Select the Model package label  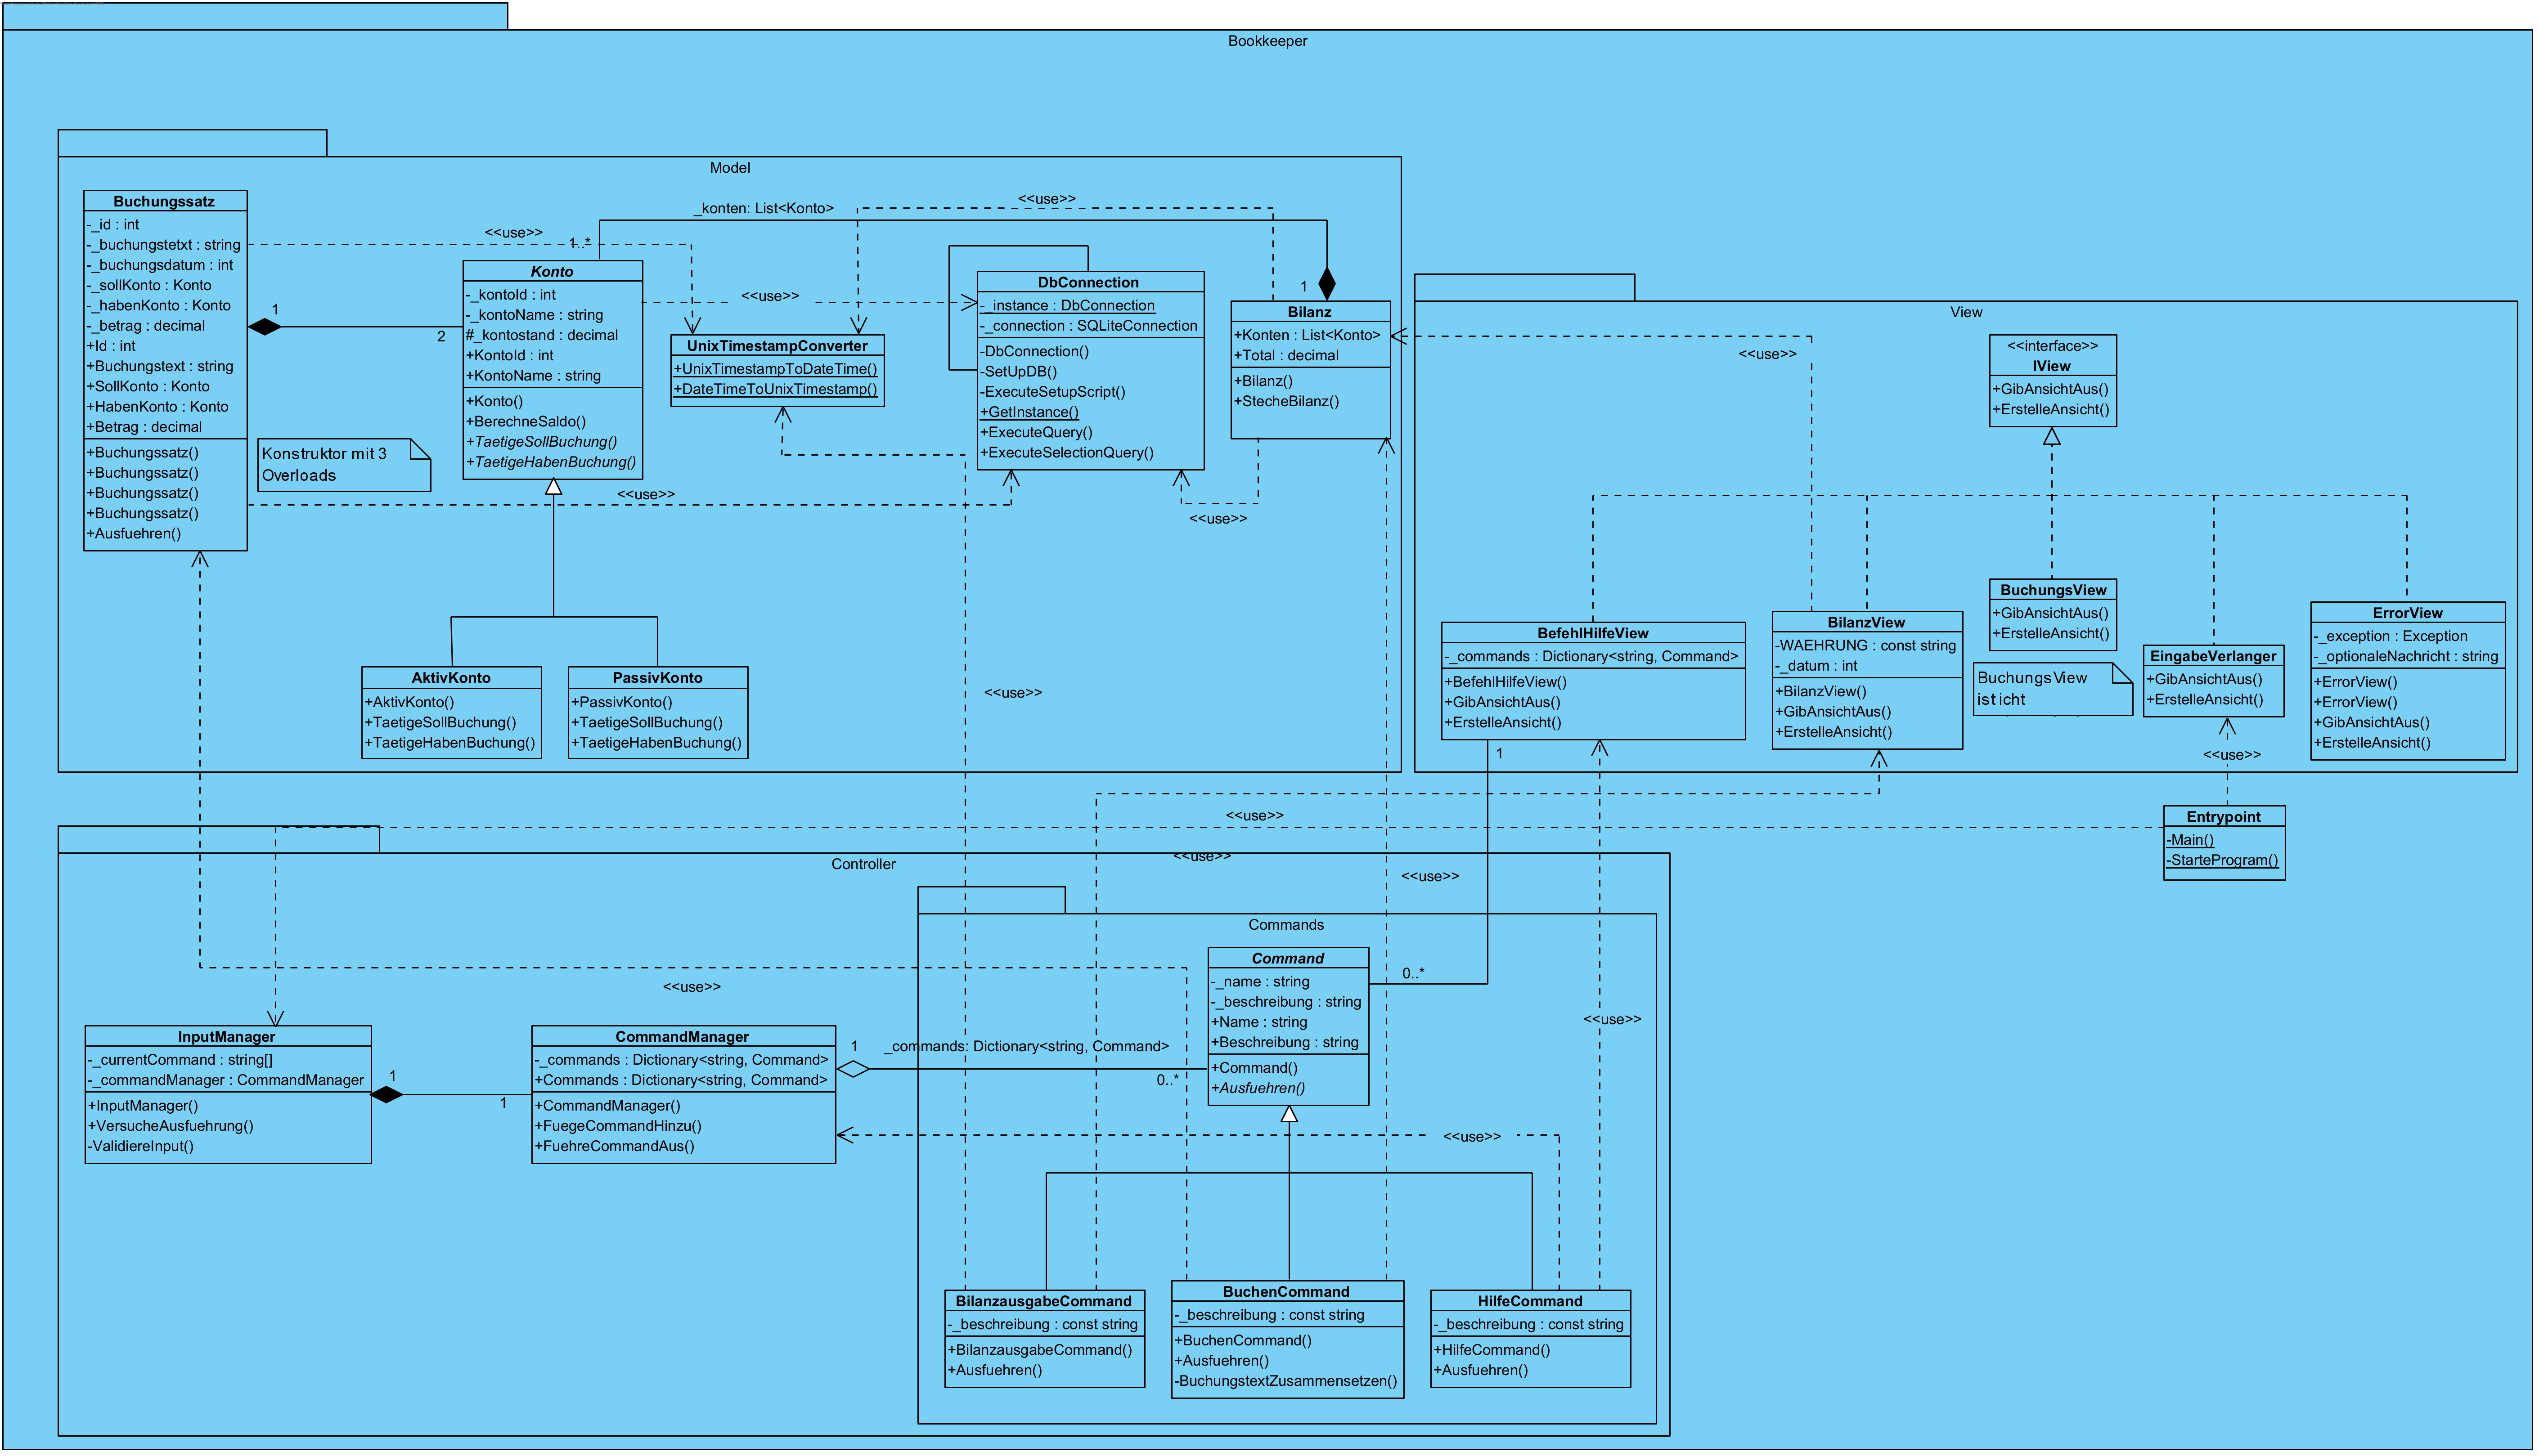click(x=730, y=168)
